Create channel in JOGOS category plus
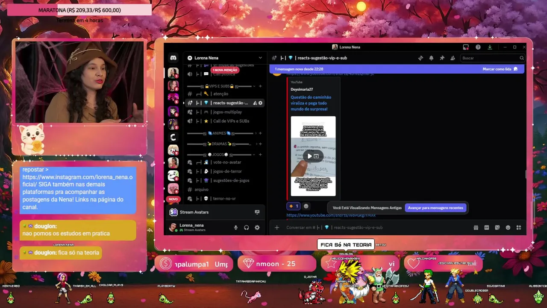547x308 pixels. pyautogui.click(x=260, y=154)
